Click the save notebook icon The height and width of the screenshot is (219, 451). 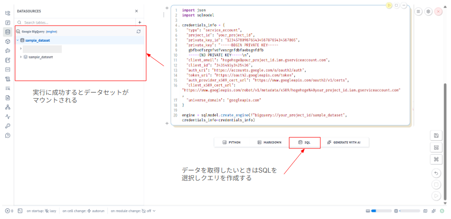click(x=436, y=135)
